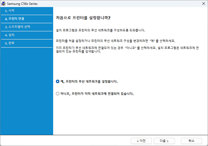Click the paragraph starting '프린터를 처음 설정하거나'
This screenshot has height=146, width=208.
pyautogui.click(x=116, y=41)
